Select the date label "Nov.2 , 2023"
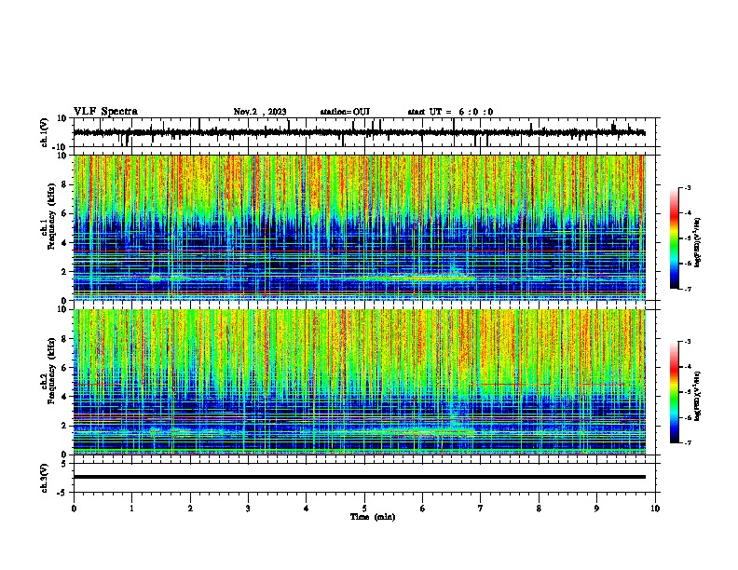738x570 pixels. (260, 112)
